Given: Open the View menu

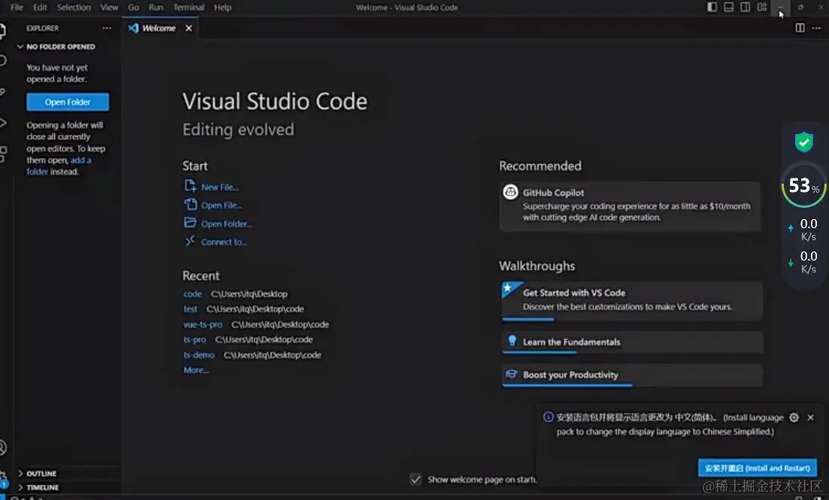Looking at the screenshot, I should (x=109, y=8).
